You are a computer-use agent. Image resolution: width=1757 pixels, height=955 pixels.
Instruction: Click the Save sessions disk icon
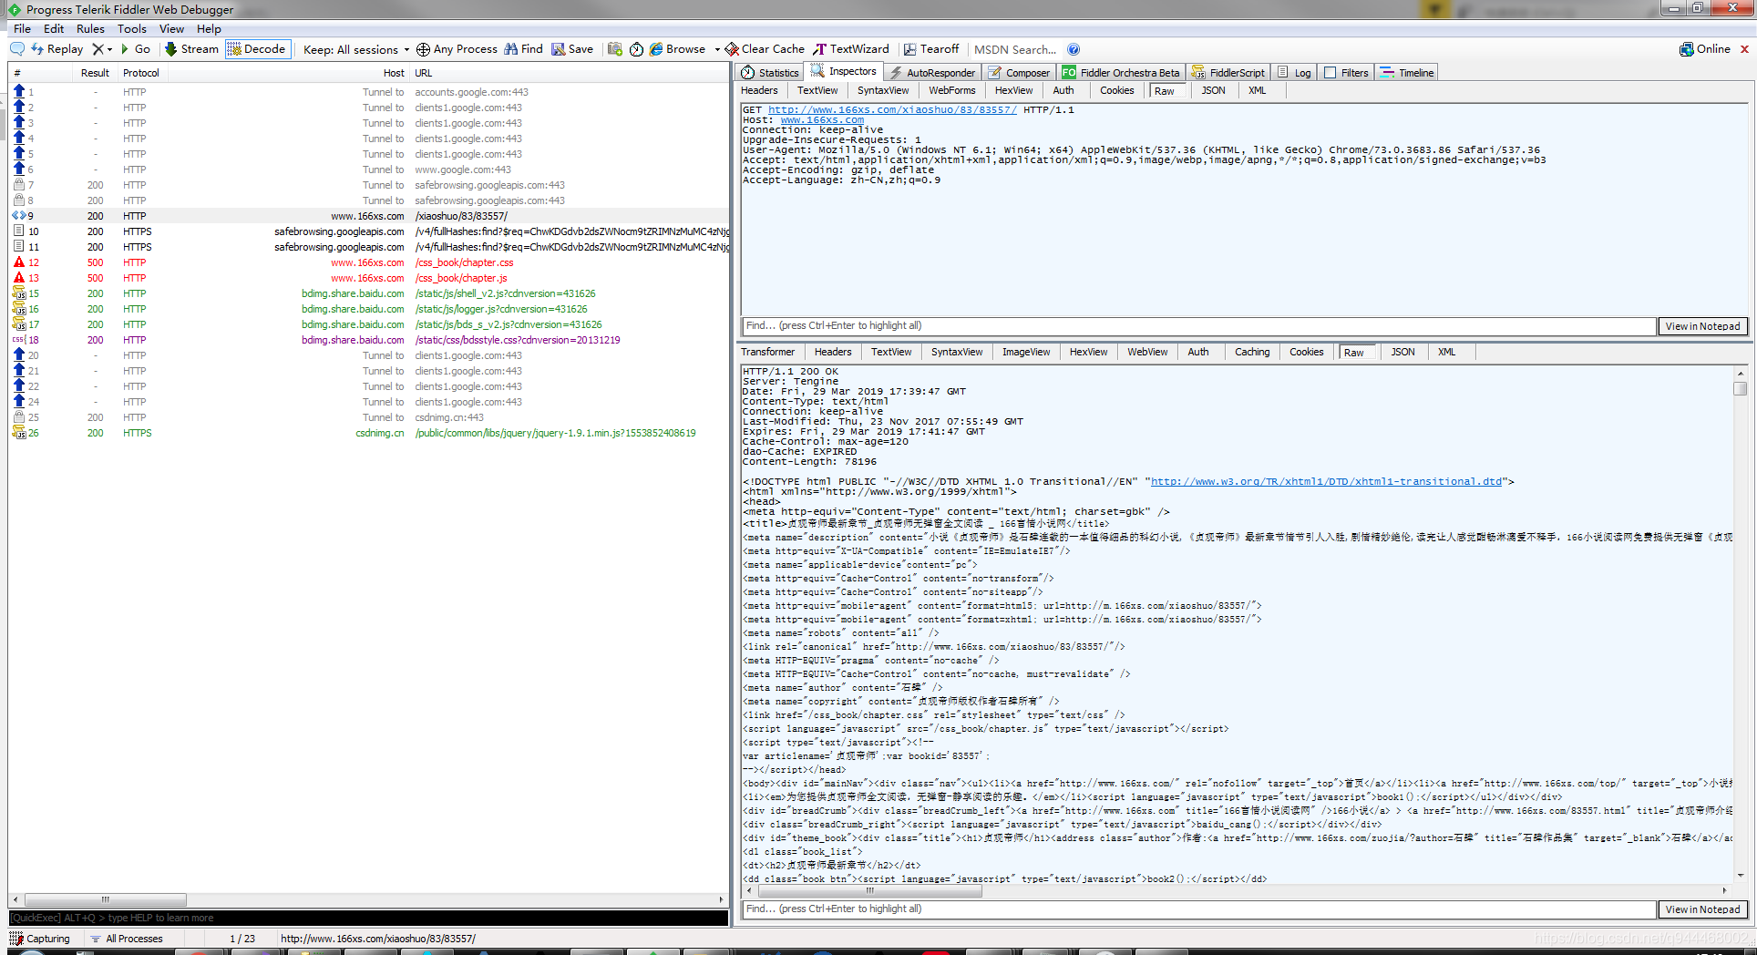pos(558,49)
